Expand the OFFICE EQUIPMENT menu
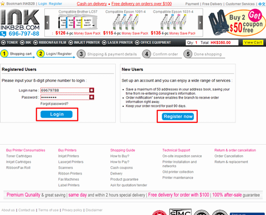This screenshot has width=266, height=215. pos(153,43)
